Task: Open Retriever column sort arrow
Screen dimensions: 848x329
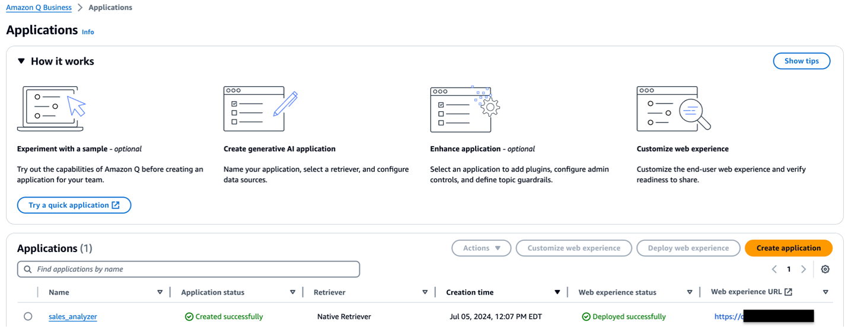Action: coord(425,292)
